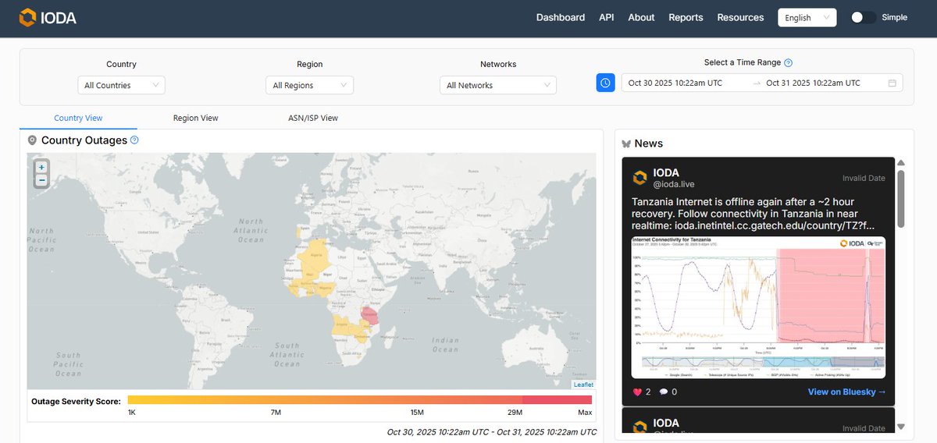Open the @ioda.live handle
The height and width of the screenshot is (443, 937).
pyautogui.click(x=674, y=185)
